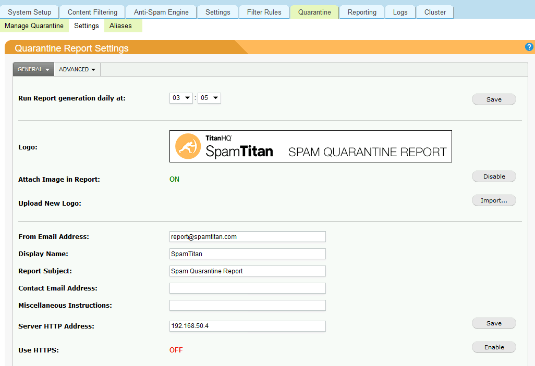Save the email report settings

[x=494, y=323]
